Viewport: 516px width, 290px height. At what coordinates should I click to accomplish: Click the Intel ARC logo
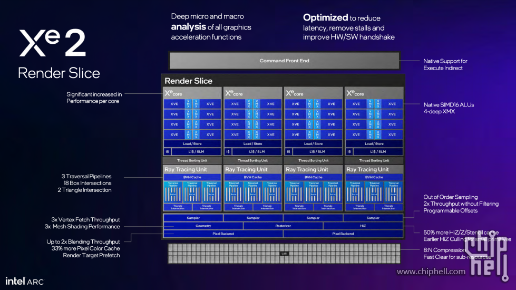point(24,282)
